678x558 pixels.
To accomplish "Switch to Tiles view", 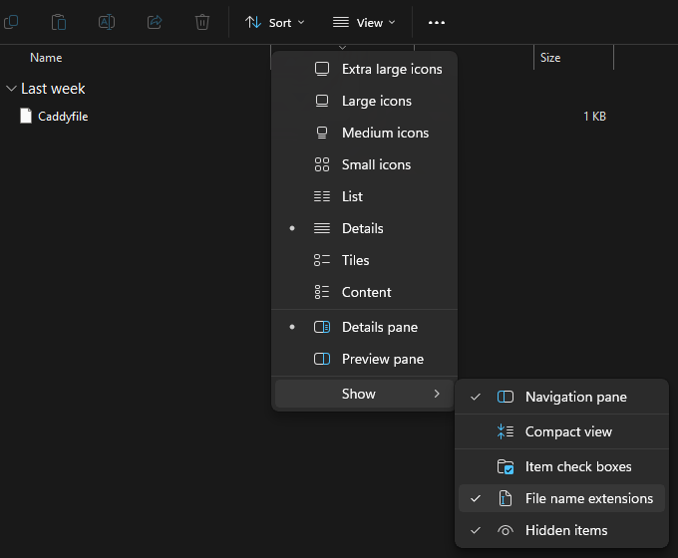I will 364,260.
